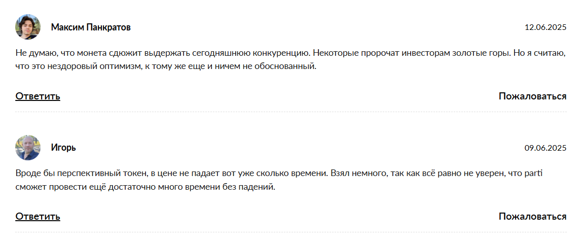Viewport: 583px width, 243px height.
Task: Open the Игорь author name
Action: point(63,148)
